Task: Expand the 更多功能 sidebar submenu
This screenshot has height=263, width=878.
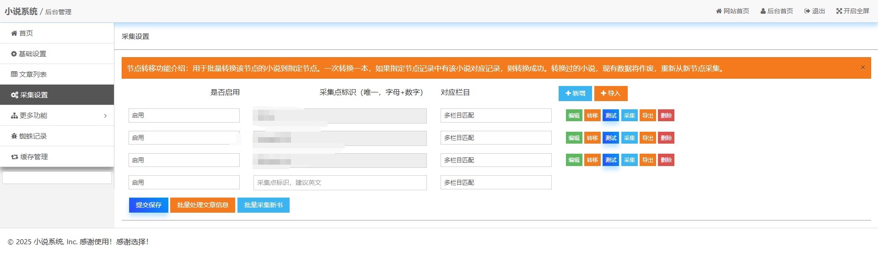Action: [57, 116]
